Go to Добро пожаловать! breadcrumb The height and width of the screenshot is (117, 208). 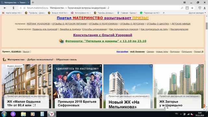(x=40, y=59)
